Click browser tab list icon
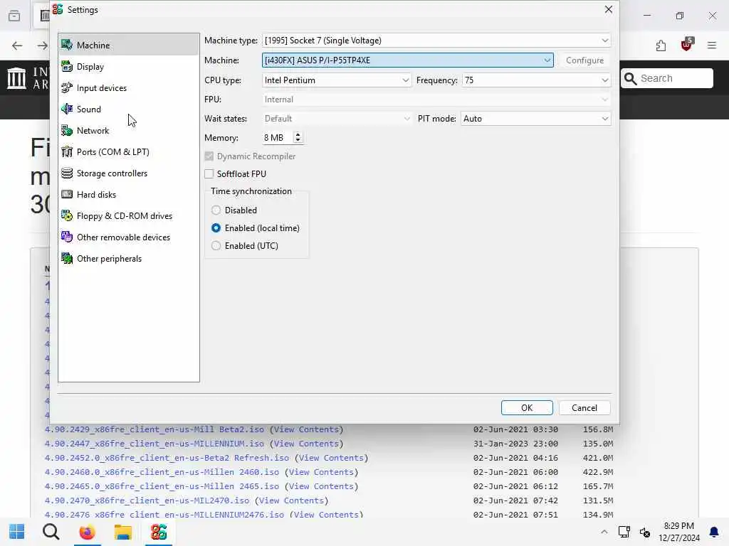729x546 pixels. click(14, 16)
